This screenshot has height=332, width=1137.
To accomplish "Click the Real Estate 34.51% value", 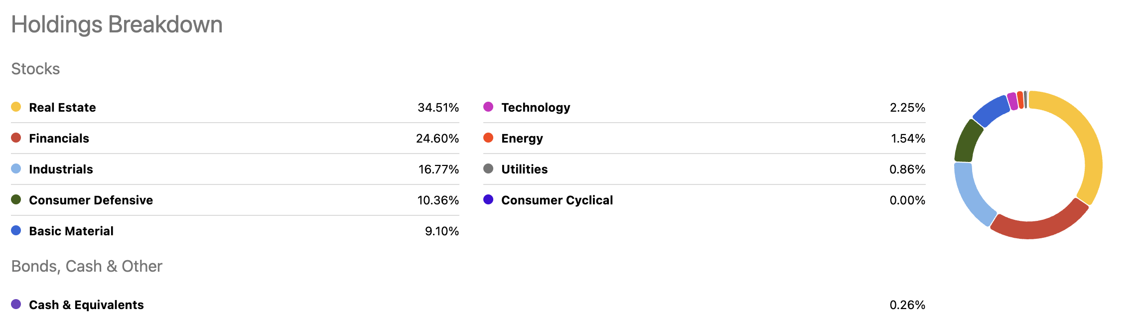I will tap(438, 108).
